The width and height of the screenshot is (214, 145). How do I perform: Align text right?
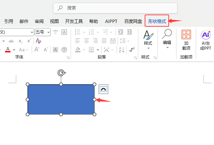click(x=95, y=41)
